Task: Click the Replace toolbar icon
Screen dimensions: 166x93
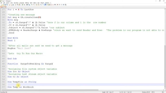Action: [29, 5]
